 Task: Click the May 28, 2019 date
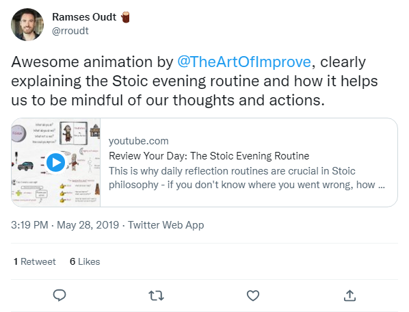coord(88,225)
